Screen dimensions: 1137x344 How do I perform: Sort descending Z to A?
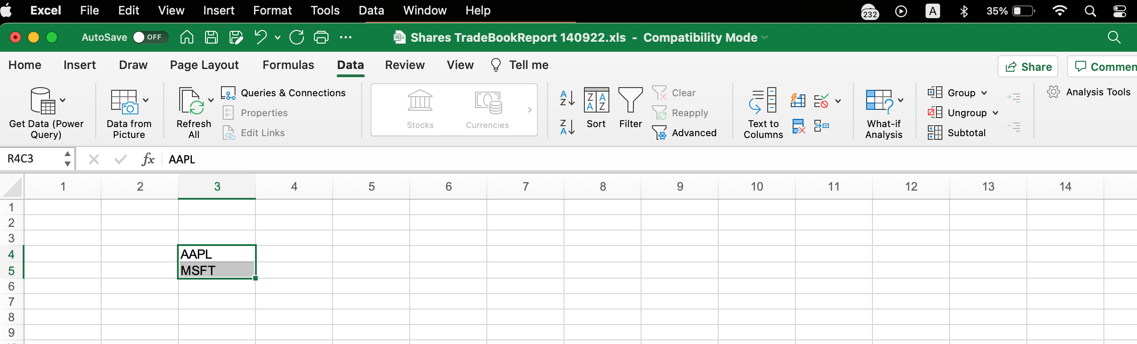(567, 127)
